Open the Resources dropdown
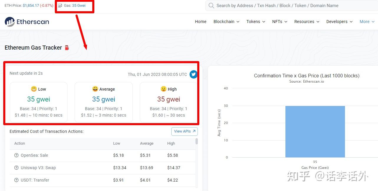 pyautogui.click(x=307, y=22)
